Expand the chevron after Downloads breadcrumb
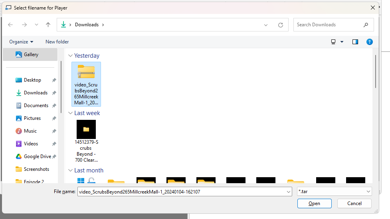Screen dimensions: 390x219 pos(103,25)
